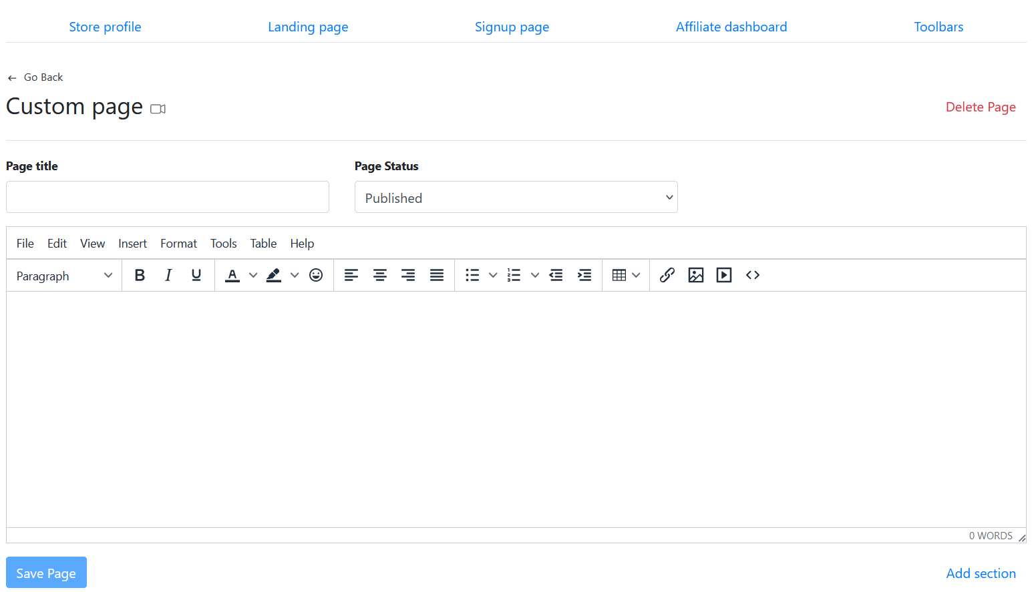Click inside the editor content area
Image resolution: width=1032 pixels, height=592 pixels.
(x=516, y=409)
